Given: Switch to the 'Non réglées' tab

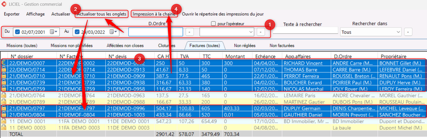Looking at the screenshot, I should coord(245,46).
